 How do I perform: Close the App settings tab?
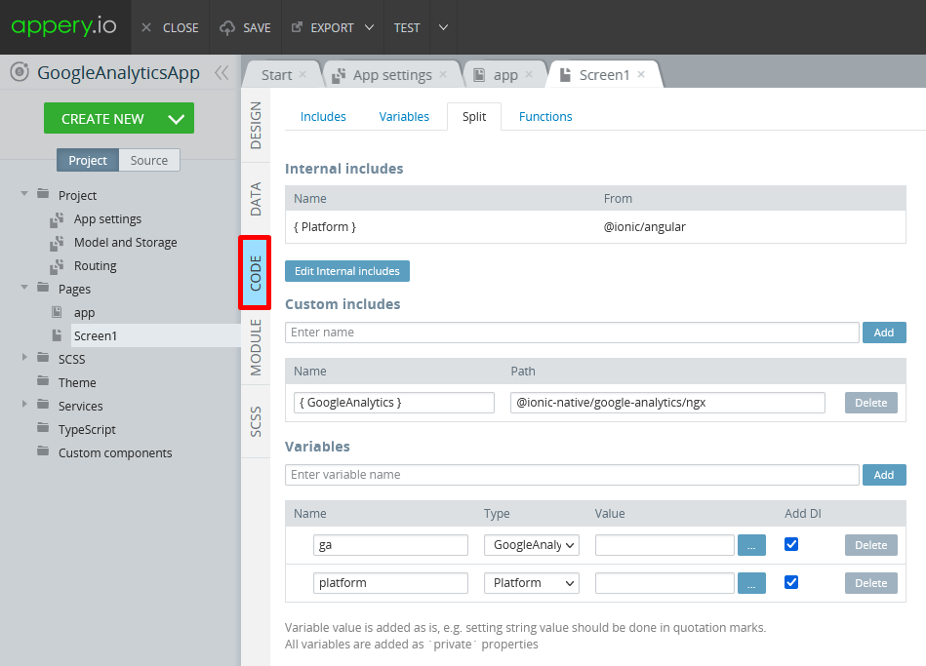click(x=443, y=74)
